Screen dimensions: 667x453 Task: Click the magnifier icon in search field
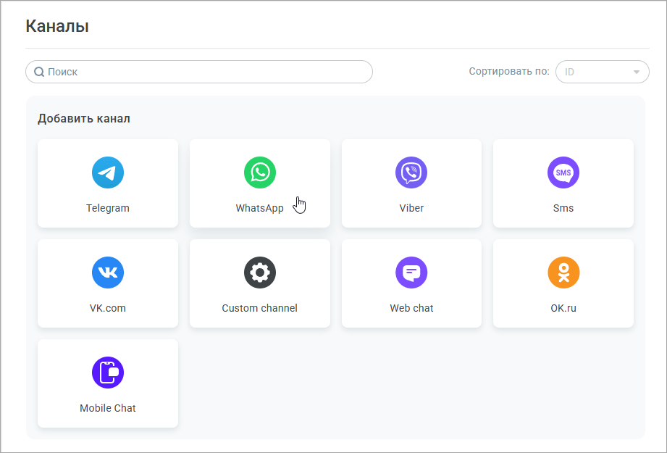(x=39, y=72)
